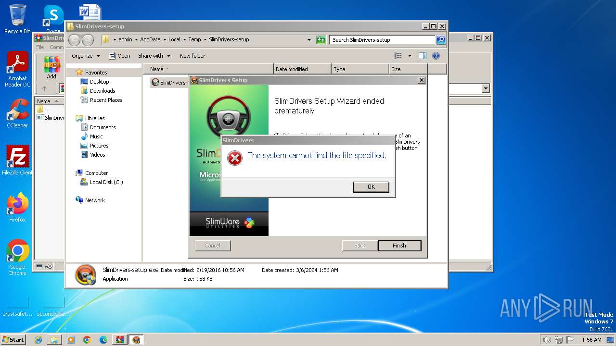This screenshot has height=346, width=616.
Task: Refresh the SlimDrivers-setup folder view
Action: coord(321,40)
